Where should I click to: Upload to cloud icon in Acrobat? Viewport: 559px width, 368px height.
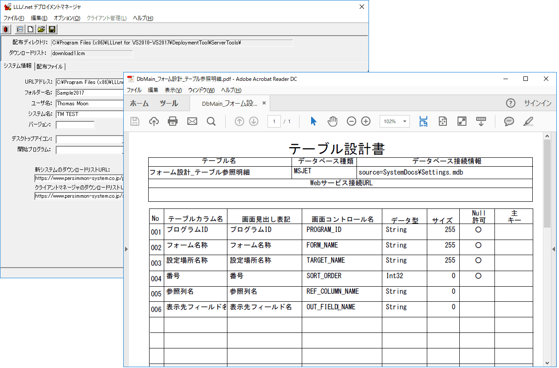(x=154, y=121)
